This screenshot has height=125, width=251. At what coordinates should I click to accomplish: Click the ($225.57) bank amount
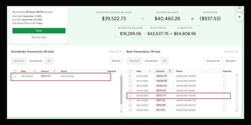[162, 76]
